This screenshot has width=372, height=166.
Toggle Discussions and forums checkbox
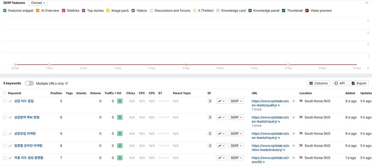tap(151, 10)
